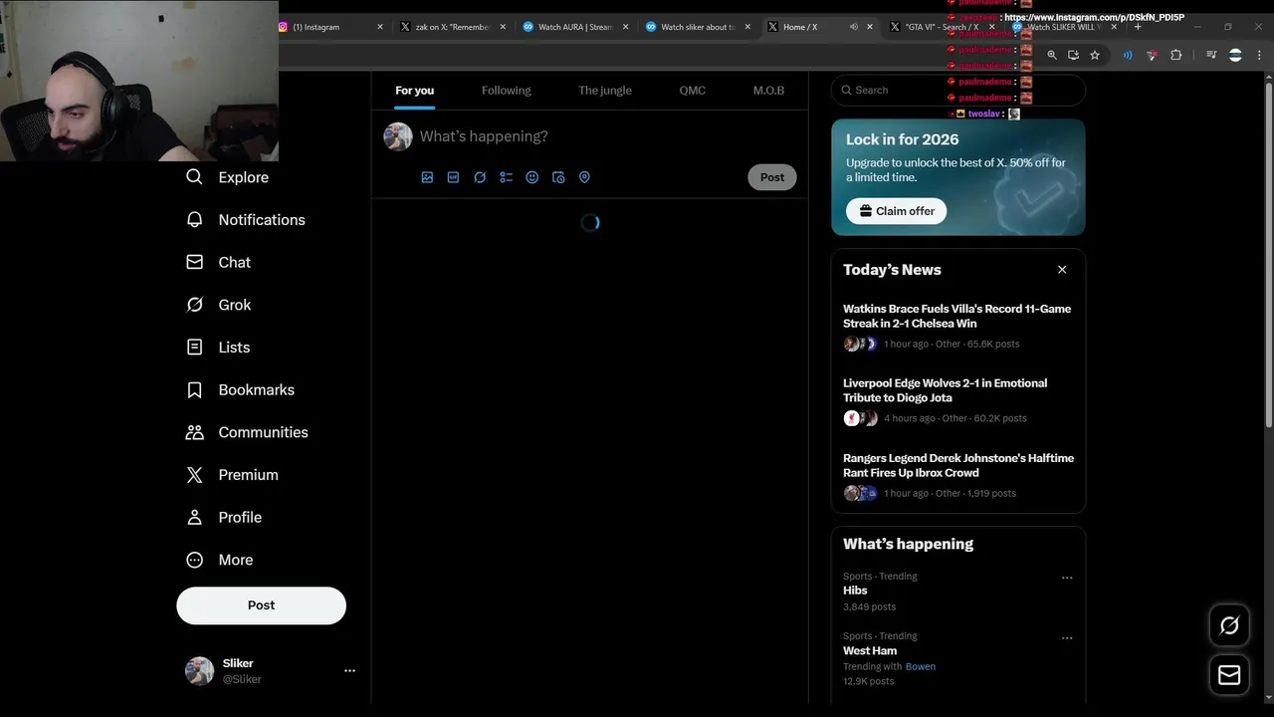Switch to the For you tab
Screen dimensions: 1274x717
coord(414,91)
